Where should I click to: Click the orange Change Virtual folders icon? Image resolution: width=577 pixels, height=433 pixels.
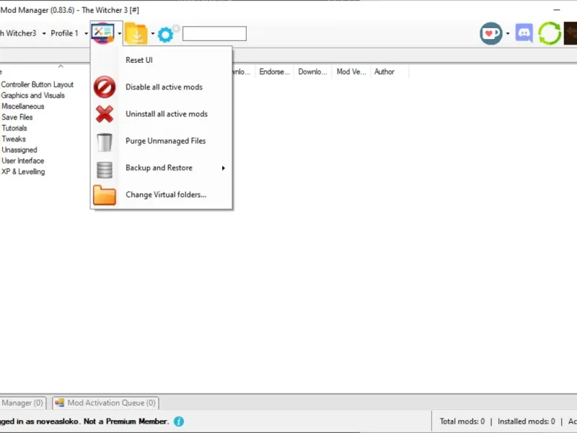pyautogui.click(x=105, y=195)
